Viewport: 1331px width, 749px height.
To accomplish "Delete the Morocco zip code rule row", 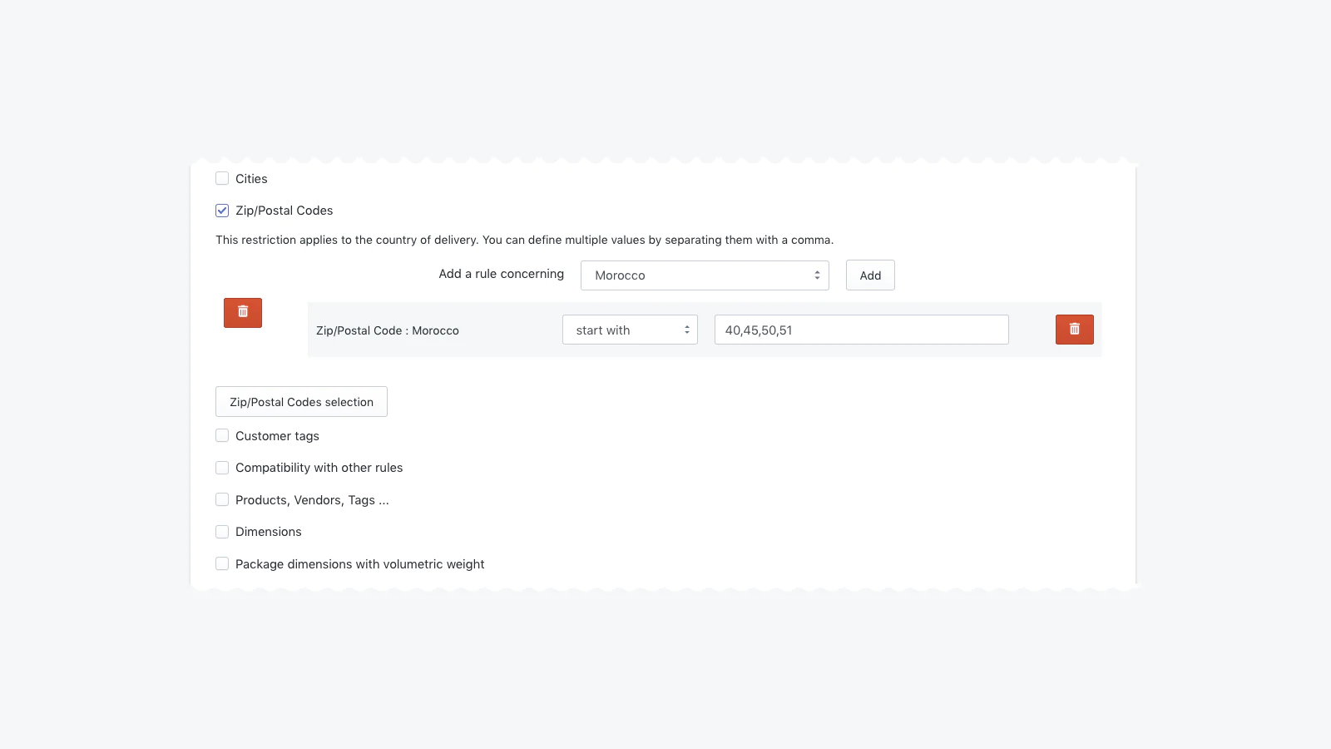I will click(x=1074, y=330).
